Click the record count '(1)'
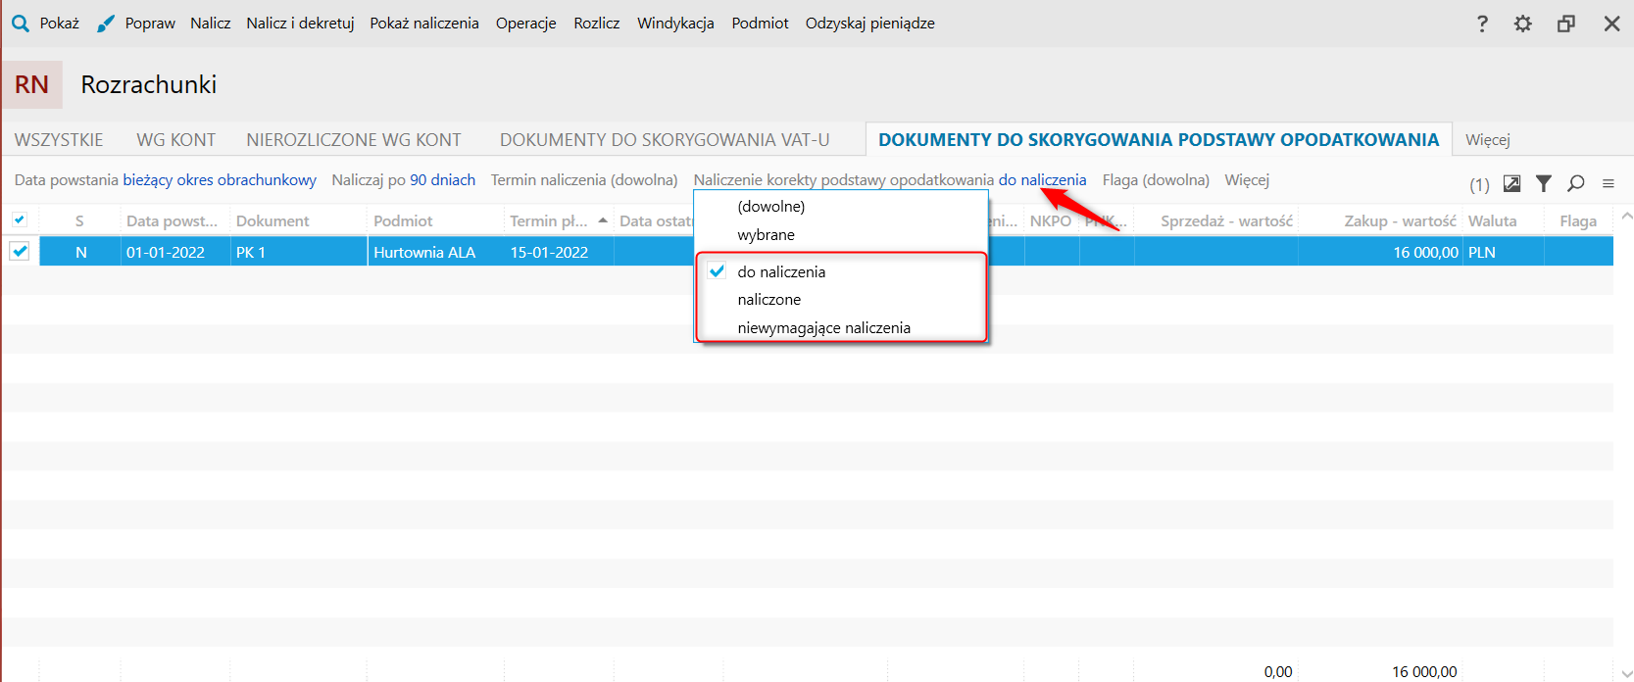Viewport: 1634px width, 682px height. (1479, 184)
